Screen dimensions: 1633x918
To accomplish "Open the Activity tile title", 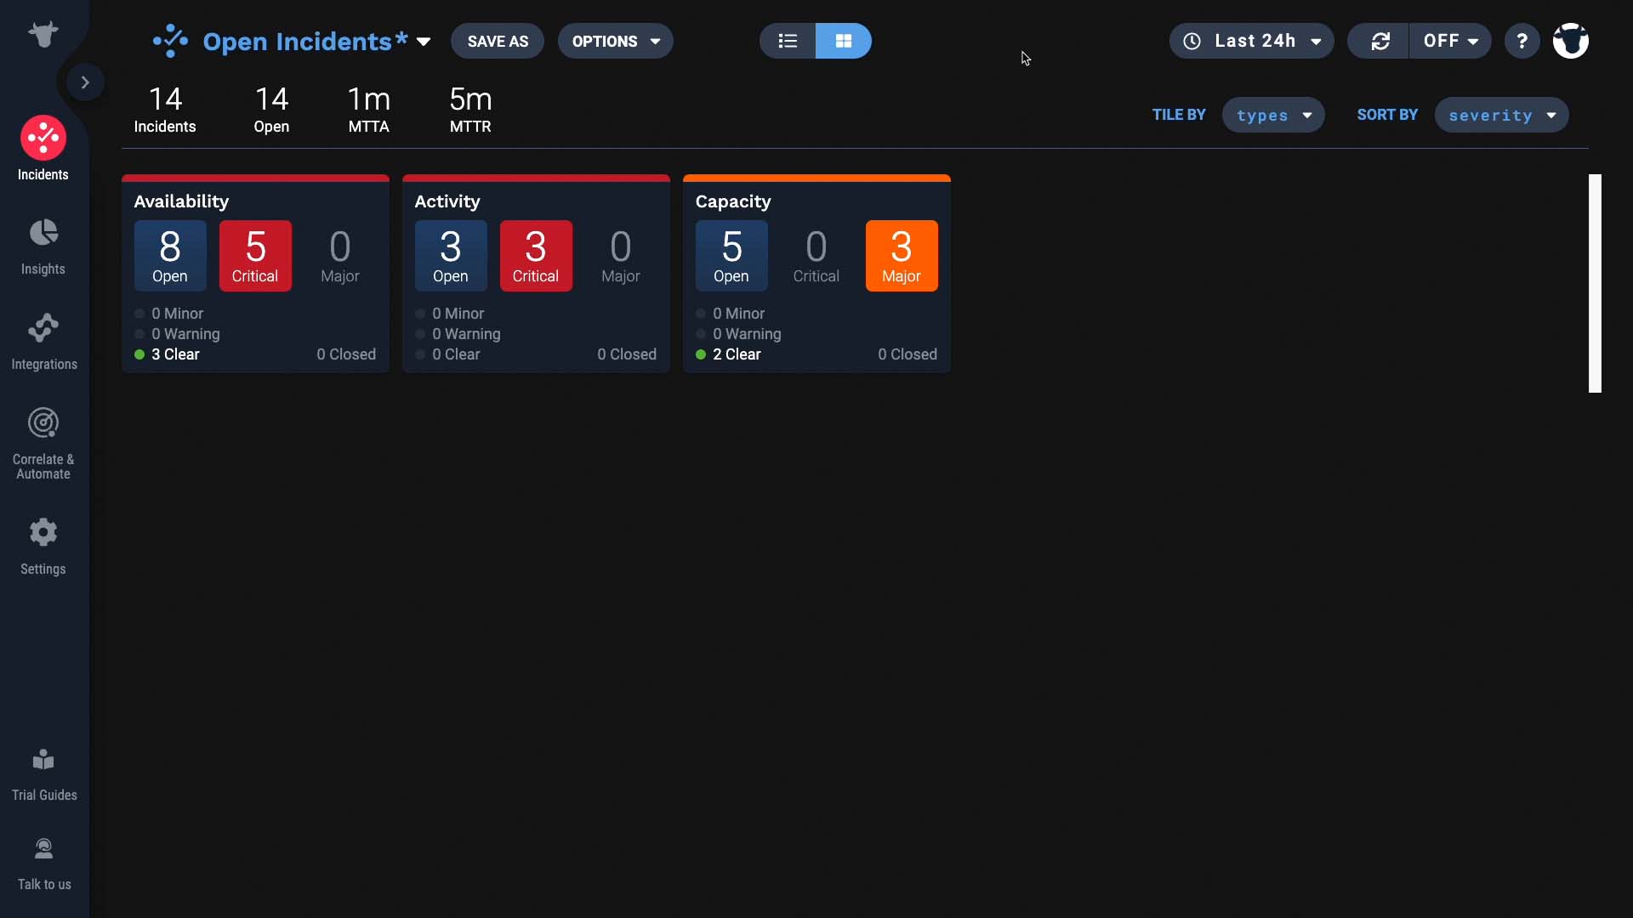I will pyautogui.click(x=447, y=201).
